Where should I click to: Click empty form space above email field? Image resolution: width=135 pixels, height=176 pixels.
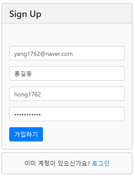tap(67, 35)
